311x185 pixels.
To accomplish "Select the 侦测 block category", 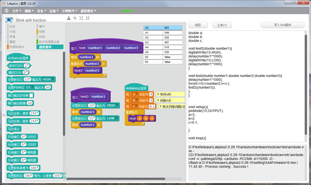I will (x=42, y=37).
